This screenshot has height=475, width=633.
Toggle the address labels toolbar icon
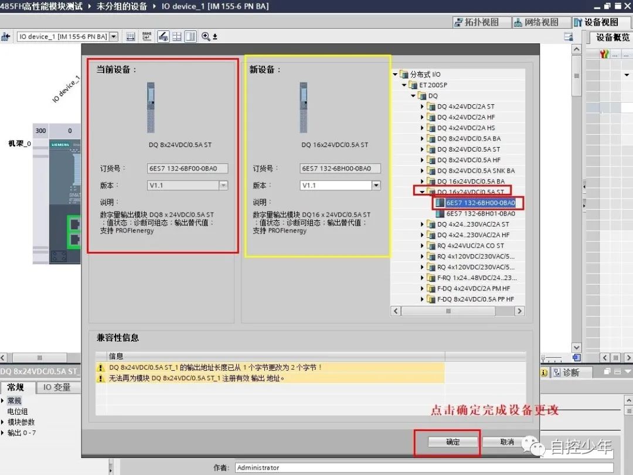click(163, 37)
